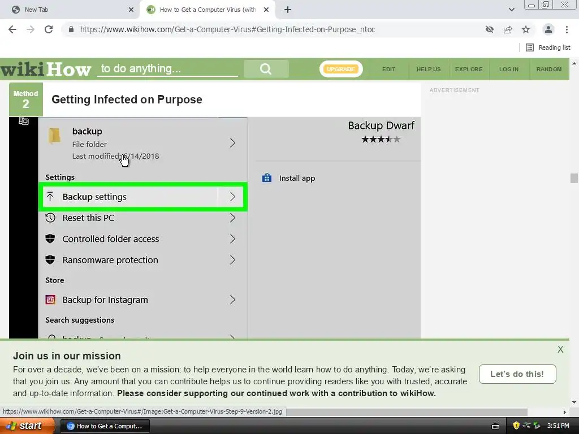Screen dimensions: 579x434
Task: Click RANDOM in wikiHow header
Action: (x=549, y=69)
